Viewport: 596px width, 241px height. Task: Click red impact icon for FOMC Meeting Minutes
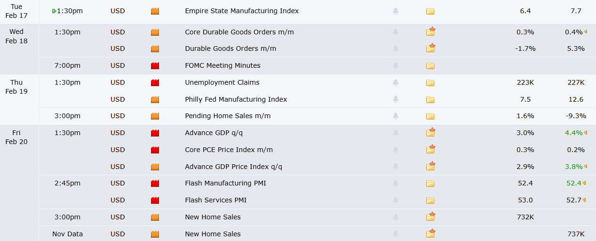tap(155, 66)
